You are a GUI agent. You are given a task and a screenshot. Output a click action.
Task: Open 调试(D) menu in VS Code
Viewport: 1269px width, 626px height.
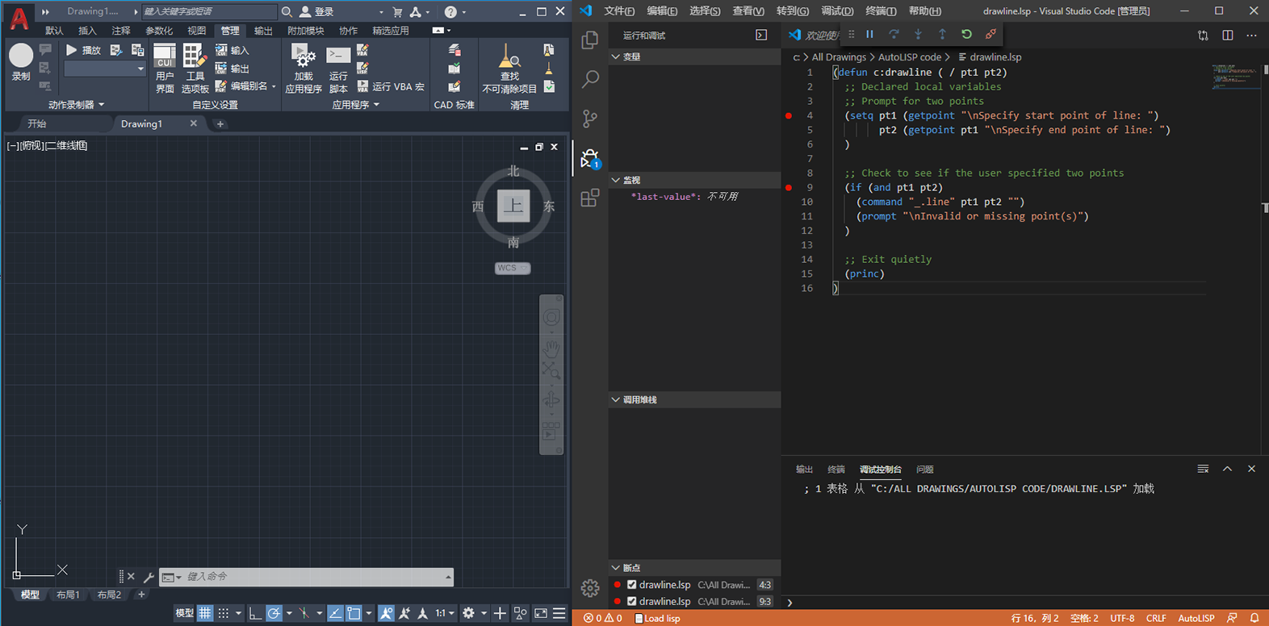tap(837, 10)
